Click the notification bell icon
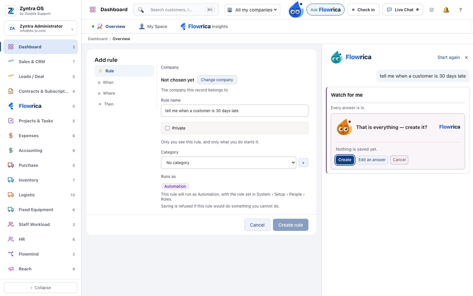 (x=446, y=10)
